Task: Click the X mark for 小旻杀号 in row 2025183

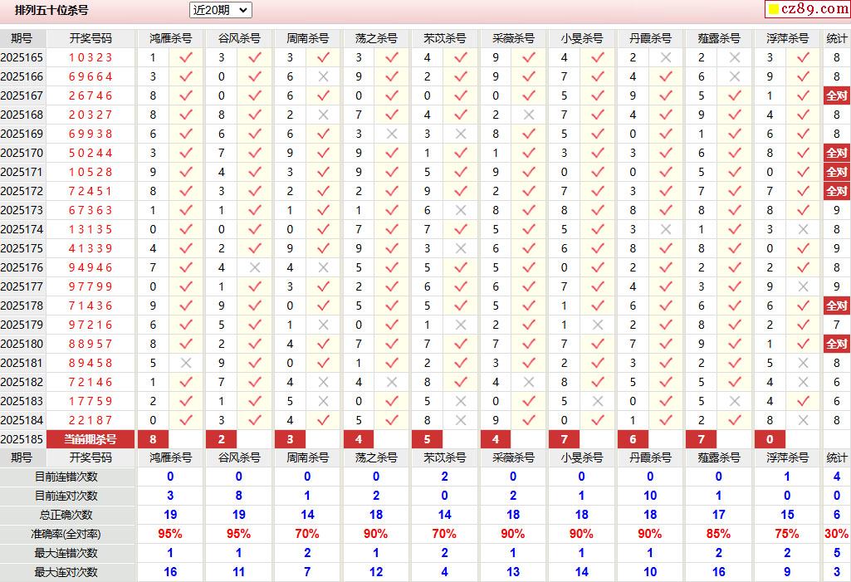Action: pos(598,401)
